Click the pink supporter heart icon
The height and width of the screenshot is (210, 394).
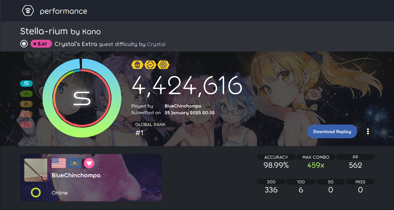coord(89,163)
